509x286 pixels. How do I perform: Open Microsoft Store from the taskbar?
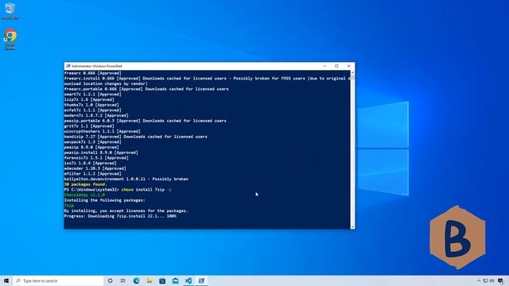coord(162,280)
